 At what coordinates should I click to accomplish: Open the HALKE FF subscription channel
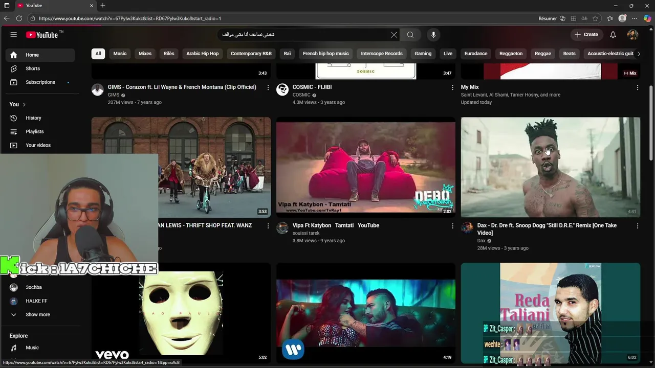pyautogui.click(x=40, y=301)
